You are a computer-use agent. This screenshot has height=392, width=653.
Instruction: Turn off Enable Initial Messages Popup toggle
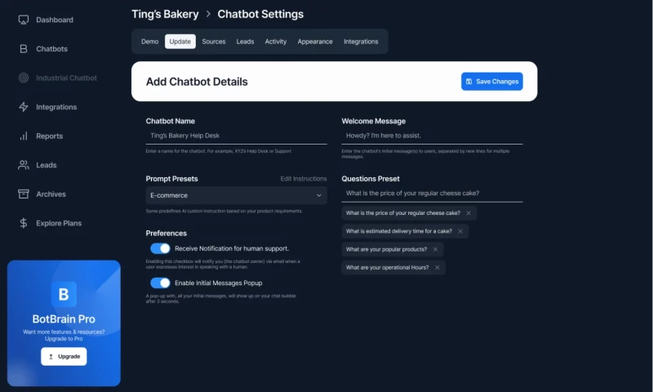[x=160, y=283]
